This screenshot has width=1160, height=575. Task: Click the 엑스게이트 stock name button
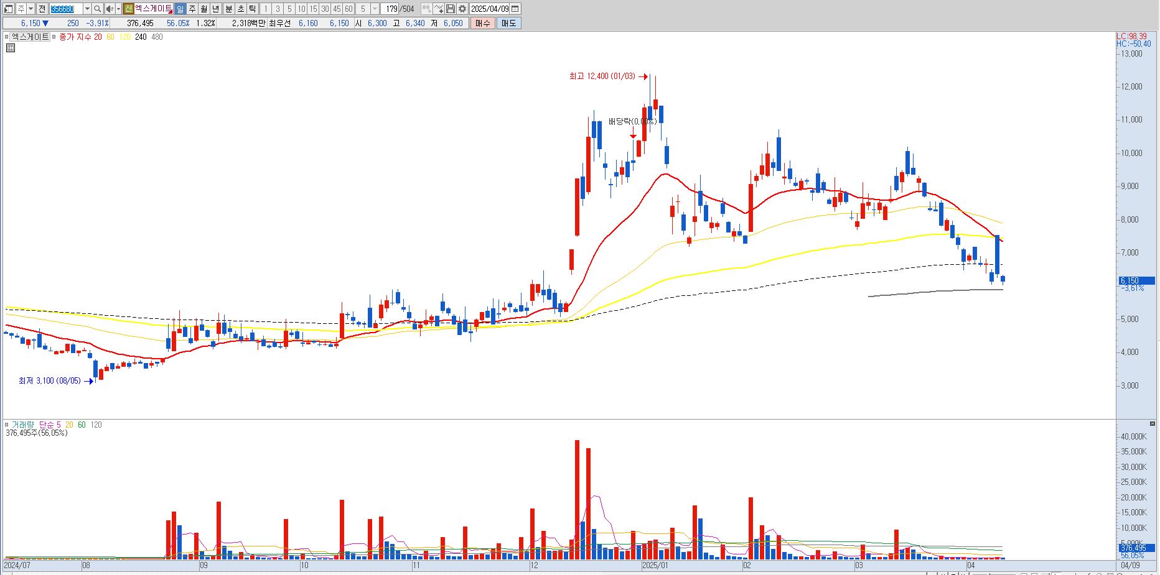tap(153, 9)
